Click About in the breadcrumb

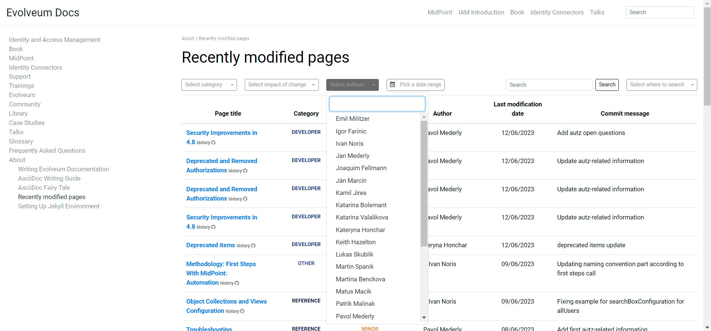[x=188, y=39]
